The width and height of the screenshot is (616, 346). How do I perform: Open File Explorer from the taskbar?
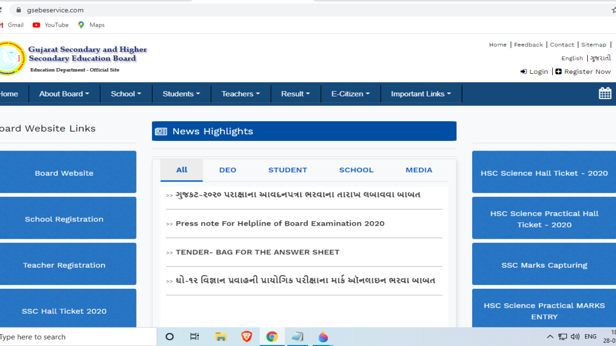[221, 337]
